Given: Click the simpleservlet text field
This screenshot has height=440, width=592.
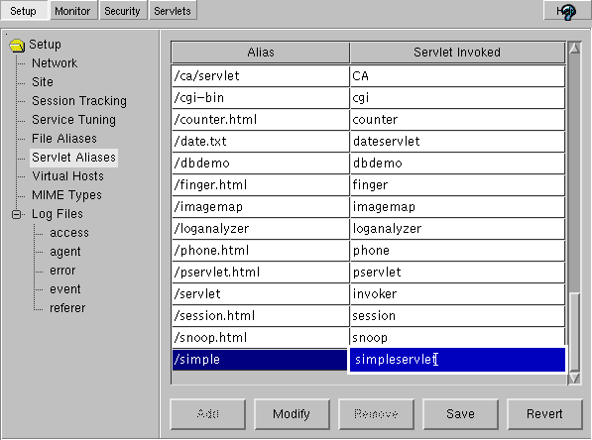Looking at the screenshot, I should point(457,360).
